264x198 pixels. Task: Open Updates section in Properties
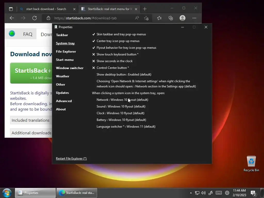pyautogui.click(x=62, y=93)
